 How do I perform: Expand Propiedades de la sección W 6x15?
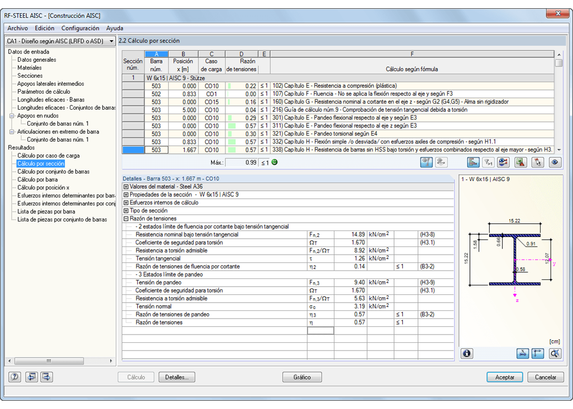126,195
